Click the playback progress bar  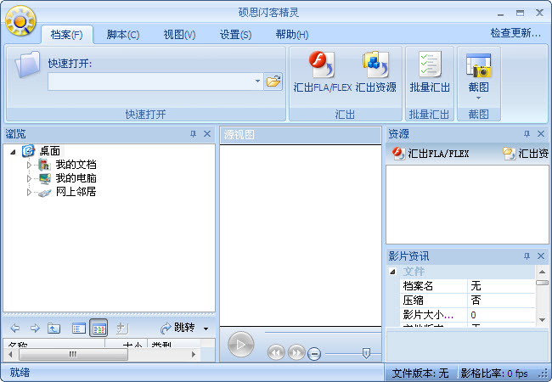tap(323, 332)
